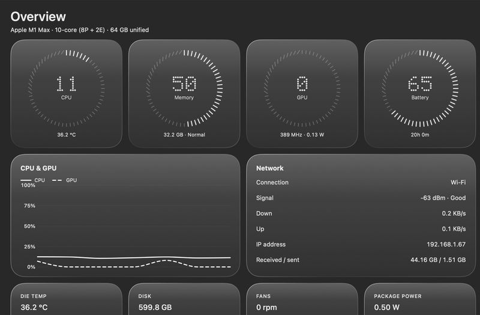480x315 pixels.
Task: Click the 0.2 KB/s download value
Action: coord(454,213)
